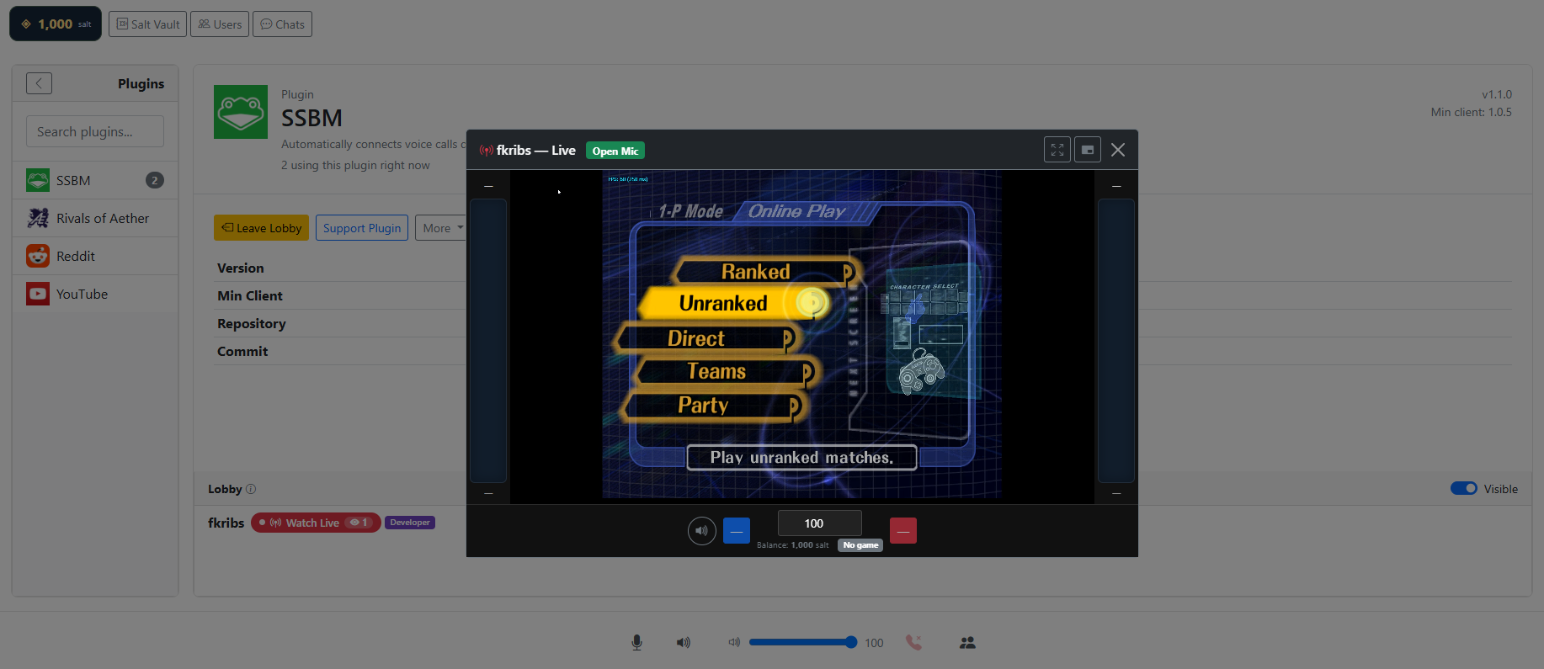
Task: Close the fkribs Live stream window
Action: (x=1118, y=150)
